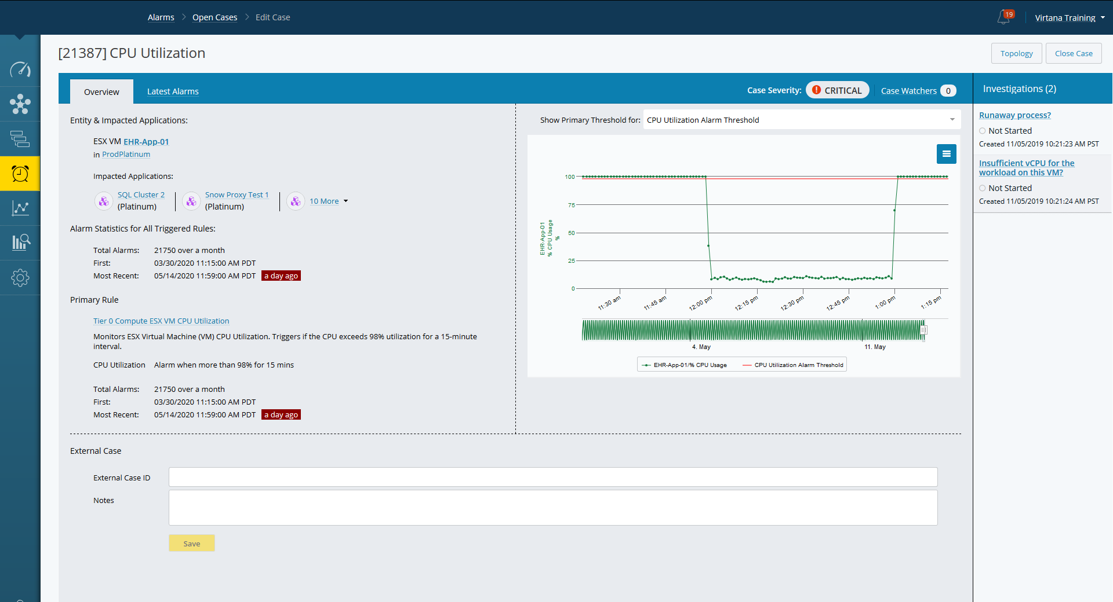Open Runaway process investigation
Viewport: 1113px width, 602px height.
(1015, 115)
